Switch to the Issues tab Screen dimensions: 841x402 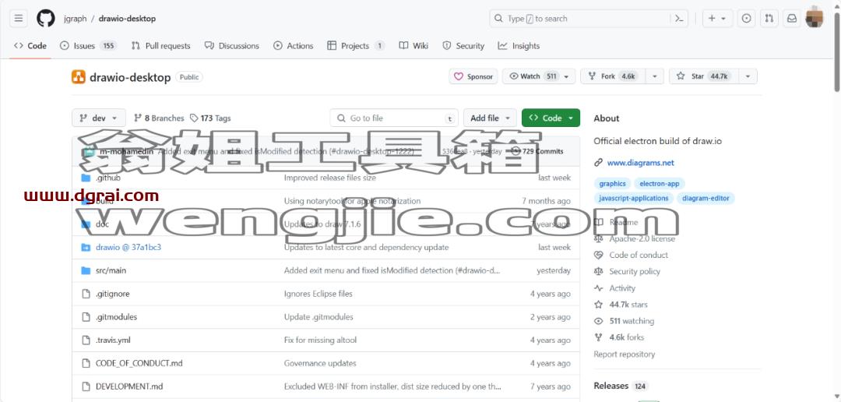click(x=88, y=46)
